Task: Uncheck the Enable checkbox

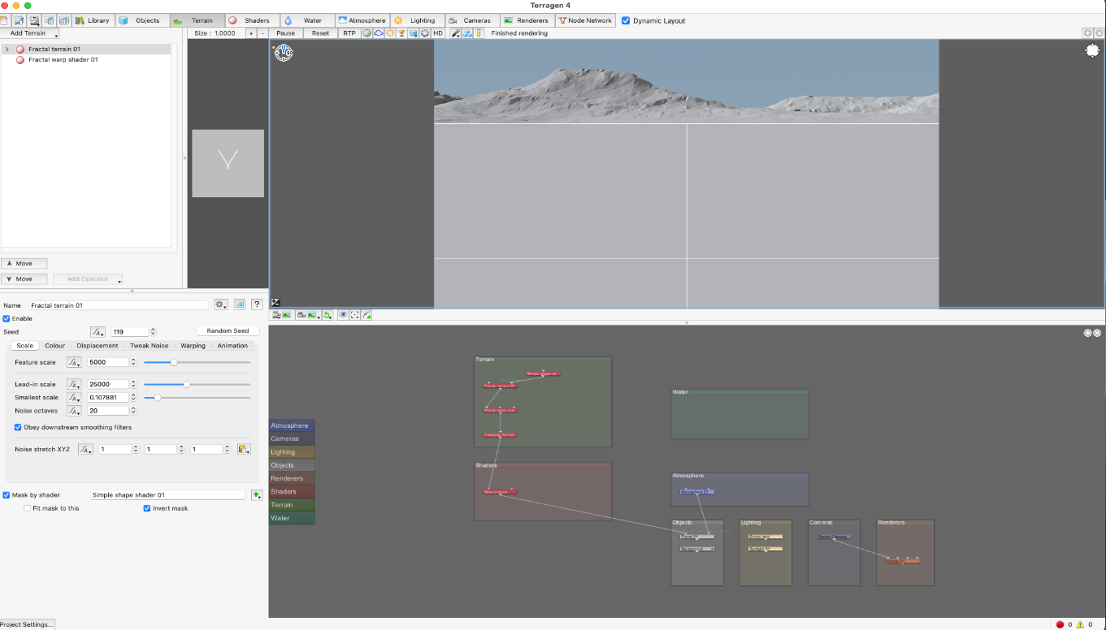Action: click(x=7, y=318)
